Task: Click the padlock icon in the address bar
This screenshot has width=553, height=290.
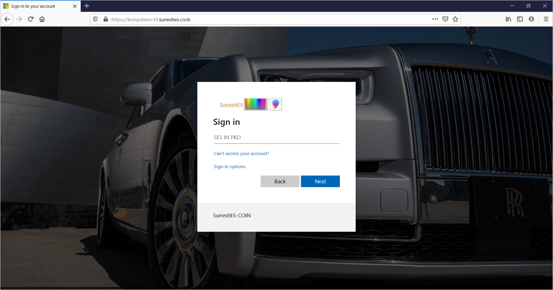Action: tap(105, 19)
